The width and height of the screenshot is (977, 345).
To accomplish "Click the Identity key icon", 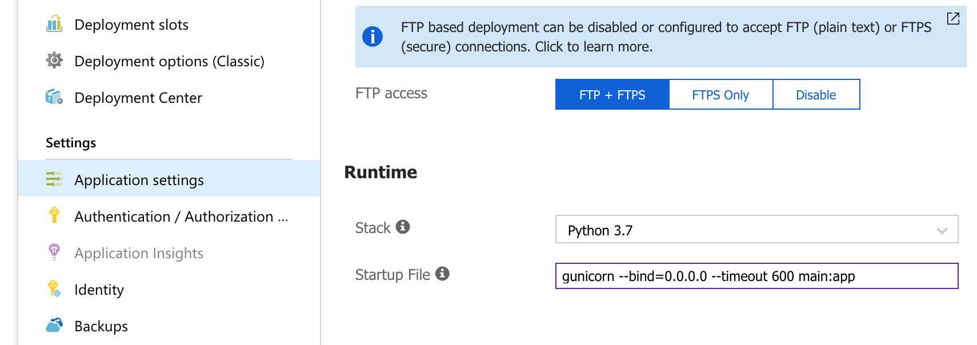I will click(x=54, y=289).
